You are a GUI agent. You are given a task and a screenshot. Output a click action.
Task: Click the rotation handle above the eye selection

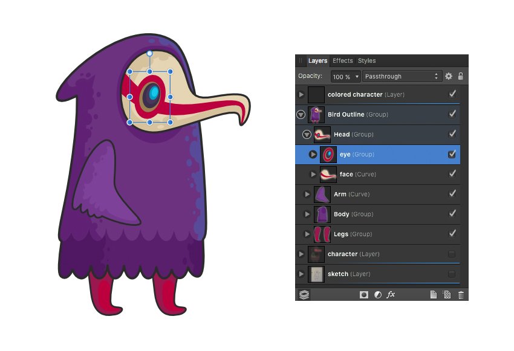tap(149, 53)
